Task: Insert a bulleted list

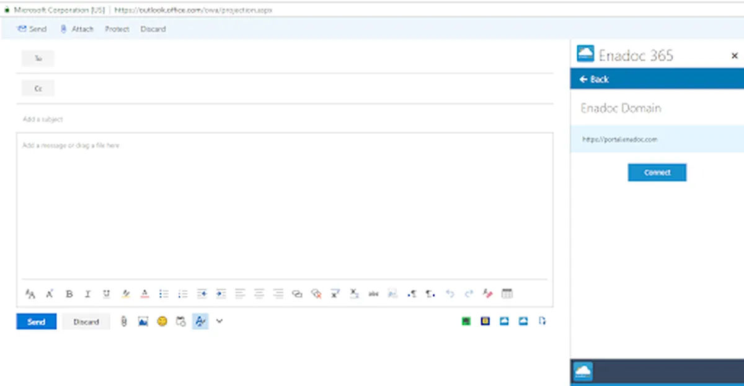Action: click(164, 294)
